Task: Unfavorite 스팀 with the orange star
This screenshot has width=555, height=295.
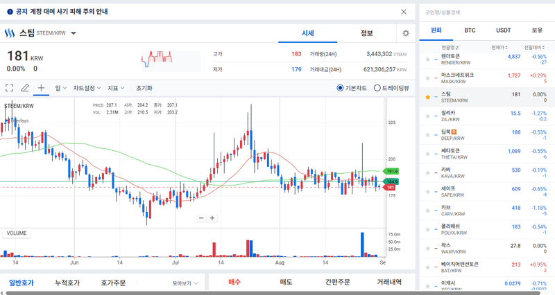Action: coord(427,97)
